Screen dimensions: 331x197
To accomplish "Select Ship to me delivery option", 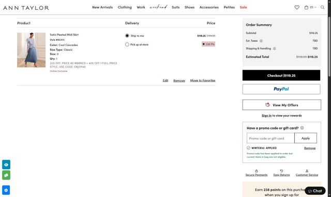I will [x=127, y=36].
